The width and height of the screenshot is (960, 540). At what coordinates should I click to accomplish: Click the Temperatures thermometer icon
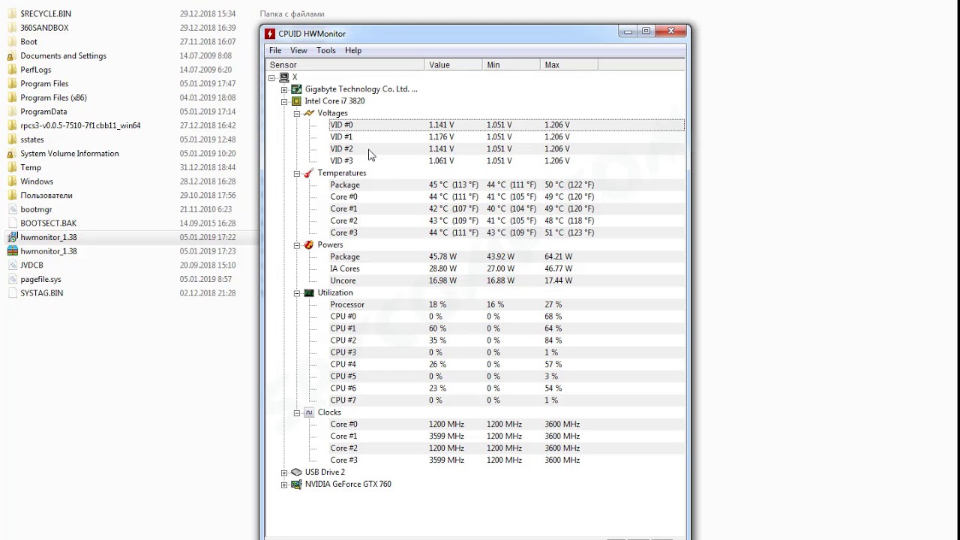(309, 173)
